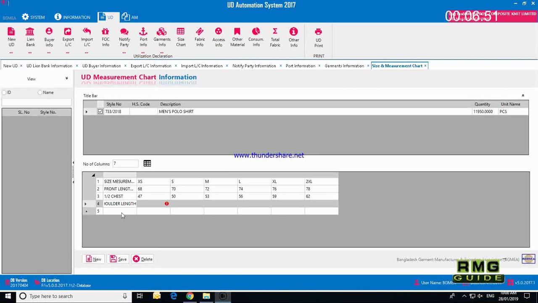Open the SYSTEM menu
The image size is (538, 303).
tap(33, 17)
